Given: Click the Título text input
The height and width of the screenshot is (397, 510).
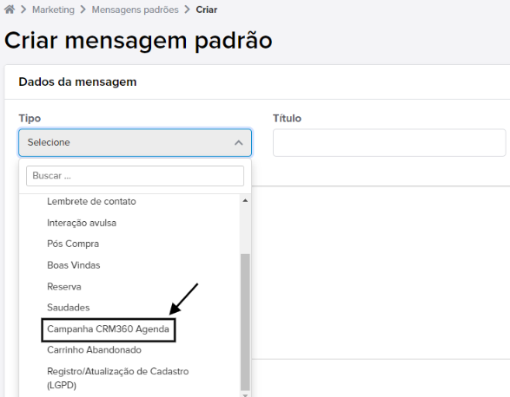Looking at the screenshot, I should pos(389,143).
